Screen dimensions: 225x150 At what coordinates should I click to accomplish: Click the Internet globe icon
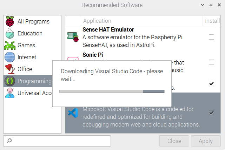coord(10,57)
